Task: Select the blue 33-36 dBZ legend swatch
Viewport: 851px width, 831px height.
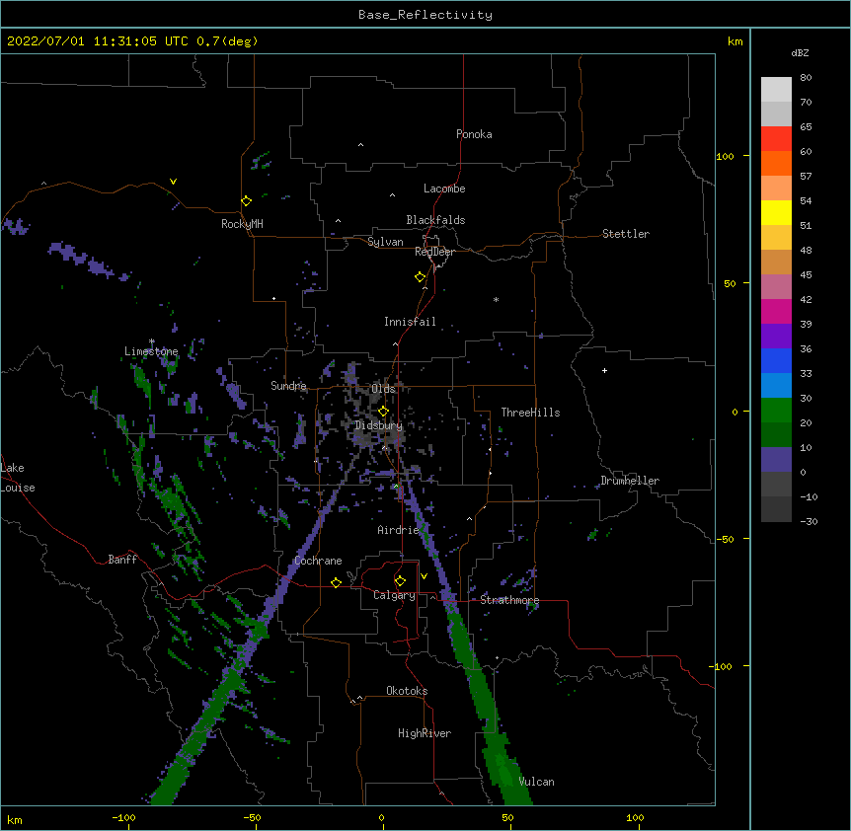Action: tap(776, 361)
